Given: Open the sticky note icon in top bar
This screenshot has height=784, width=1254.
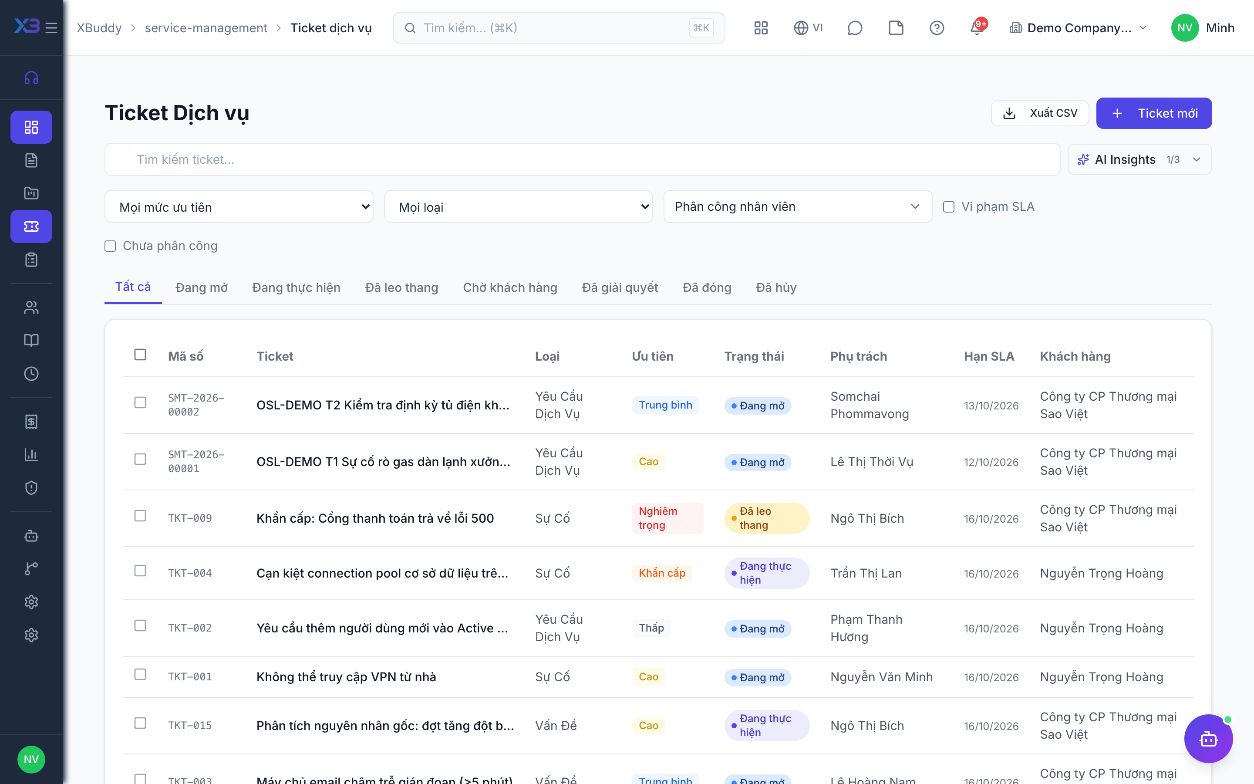Looking at the screenshot, I should click(895, 27).
